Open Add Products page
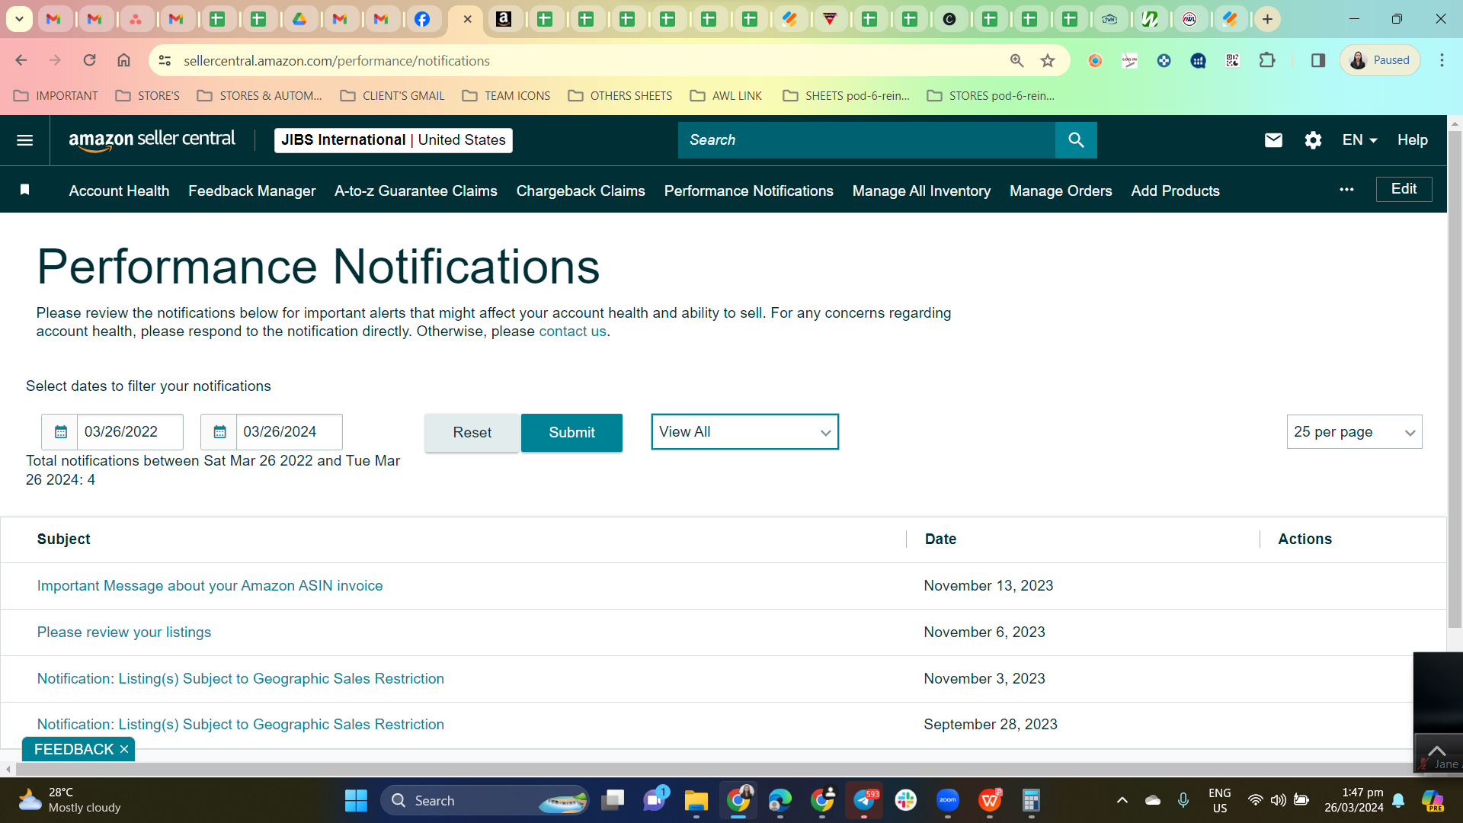The image size is (1463, 823). coord(1175,191)
